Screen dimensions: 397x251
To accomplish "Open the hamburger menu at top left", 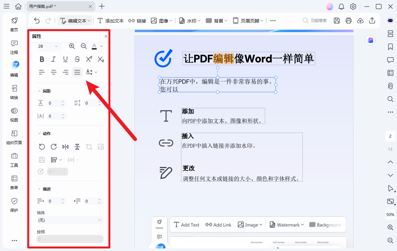I will pyautogui.click(x=7, y=6).
